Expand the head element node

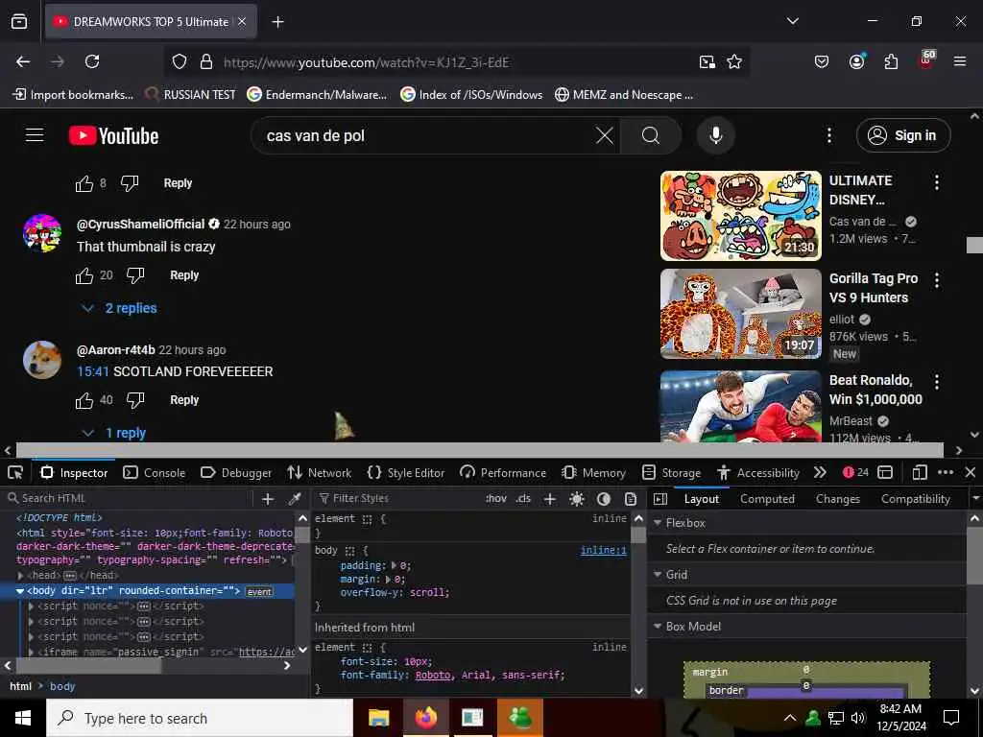(20, 576)
